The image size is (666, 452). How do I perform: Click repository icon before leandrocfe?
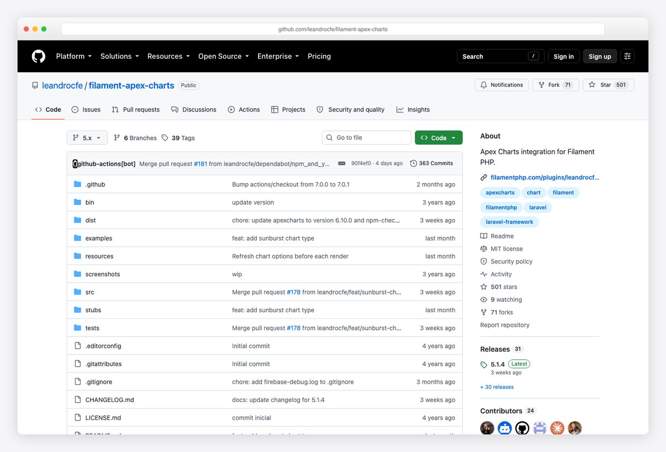point(36,85)
